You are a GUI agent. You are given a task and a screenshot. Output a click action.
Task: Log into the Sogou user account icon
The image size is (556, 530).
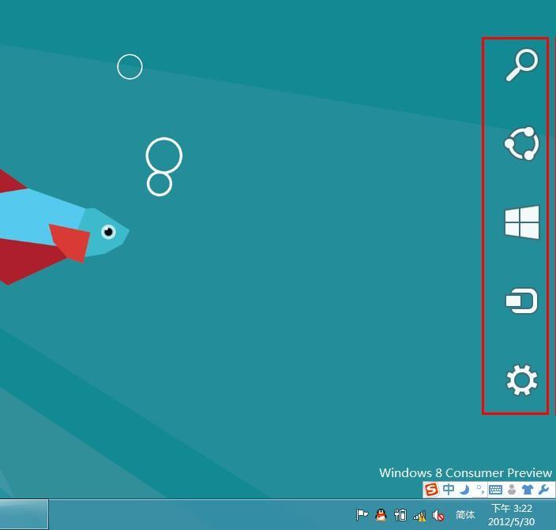512,490
